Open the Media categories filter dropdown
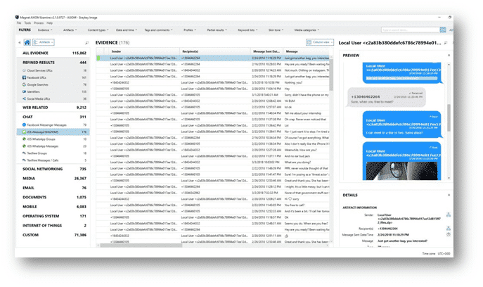483x287 pixels. [307, 30]
